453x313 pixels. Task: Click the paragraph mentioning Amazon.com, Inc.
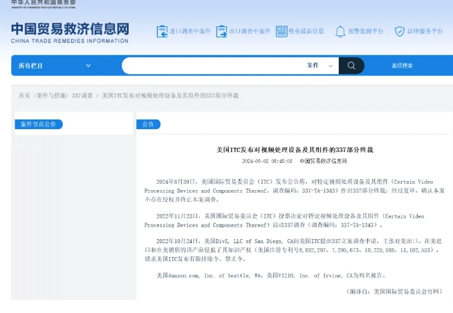tap(271, 276)
